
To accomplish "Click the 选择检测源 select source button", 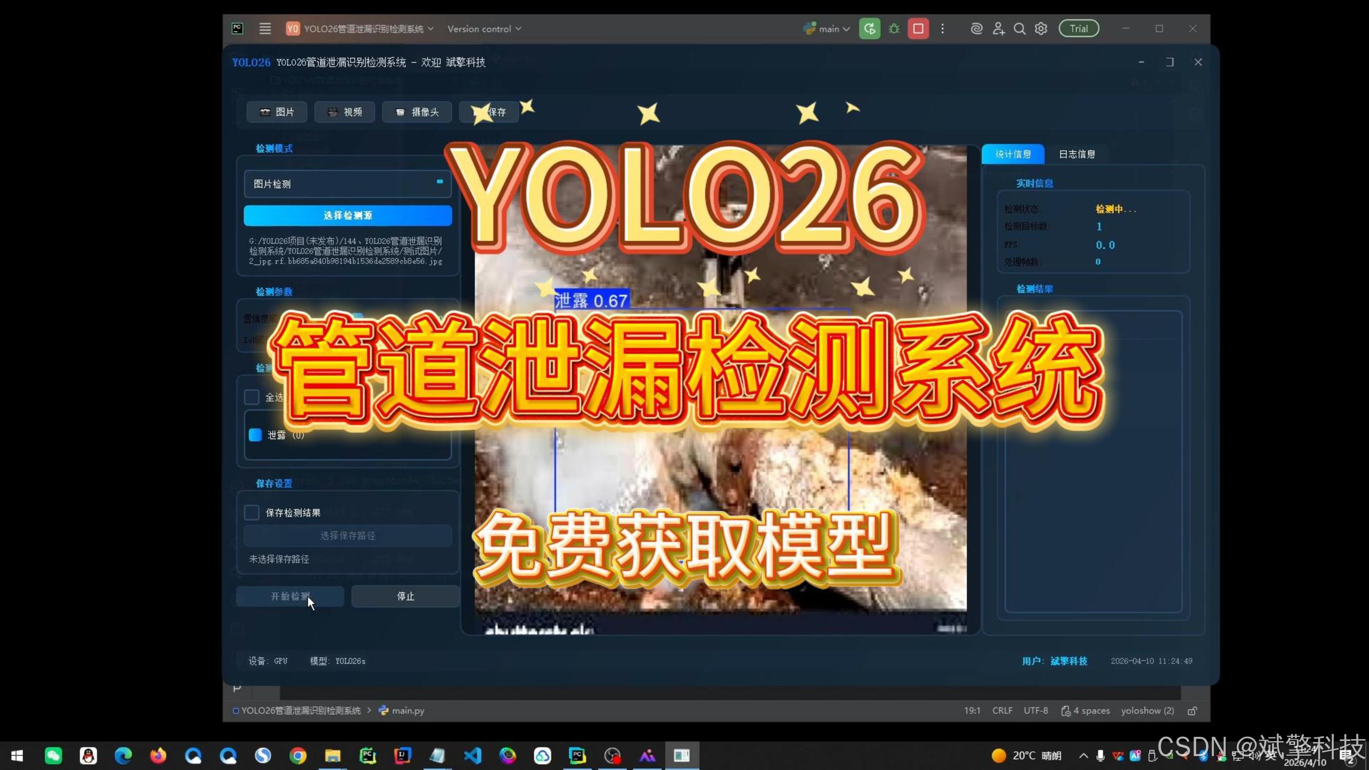I will (x=348, y=215).
